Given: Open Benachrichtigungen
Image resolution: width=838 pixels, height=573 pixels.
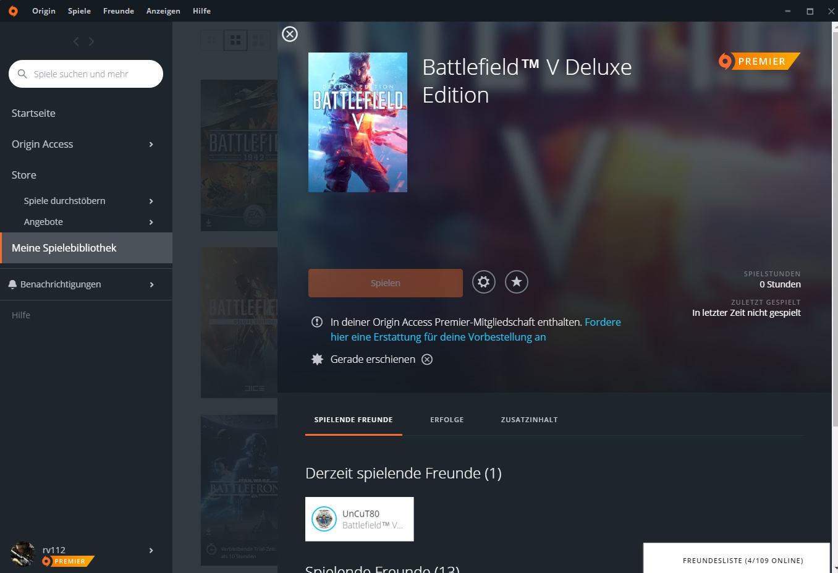Looking at the screenshot, I should pyautogui.click(x=61, y=284).
